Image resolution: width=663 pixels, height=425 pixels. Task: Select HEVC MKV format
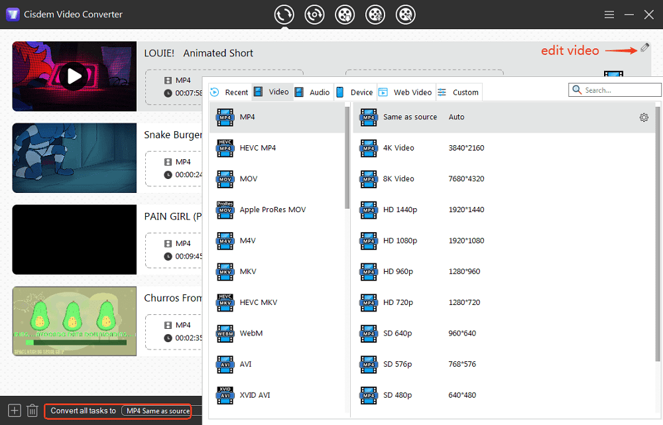coord(277,302)
